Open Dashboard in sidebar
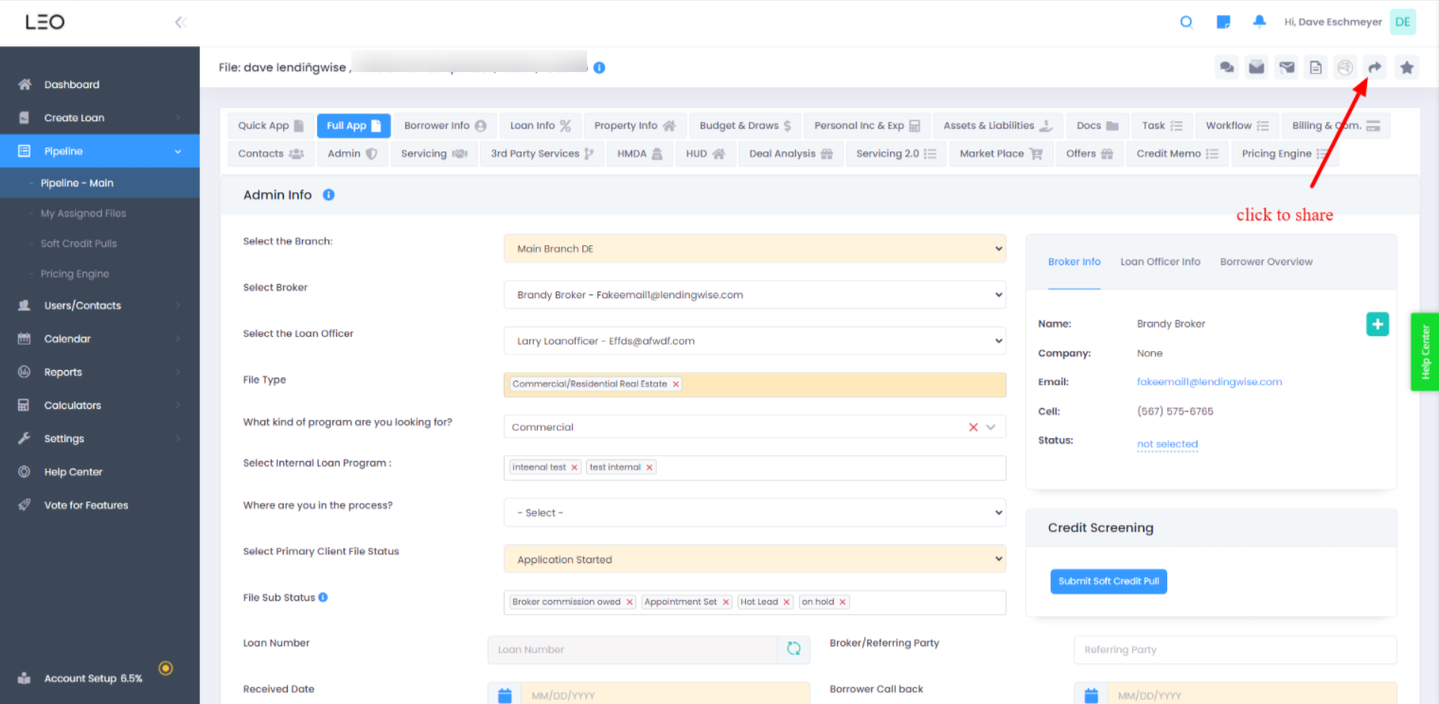1439x704 pixels. coord(99,84)
